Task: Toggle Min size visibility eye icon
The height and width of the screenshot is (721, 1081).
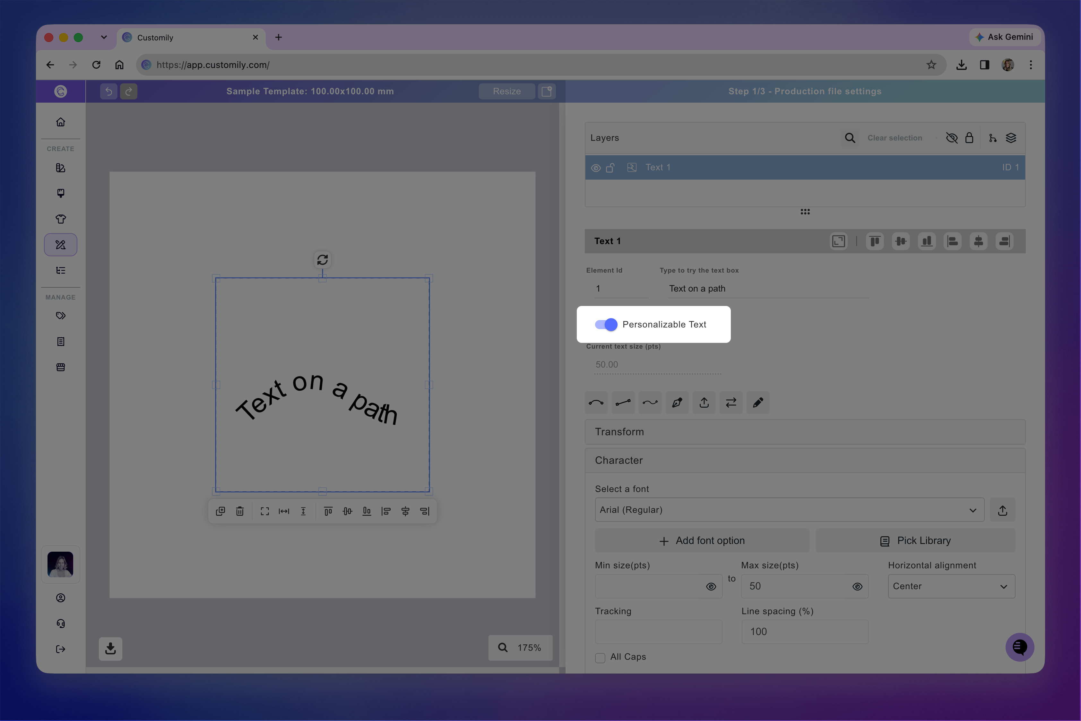Action: tap(711, 586)
